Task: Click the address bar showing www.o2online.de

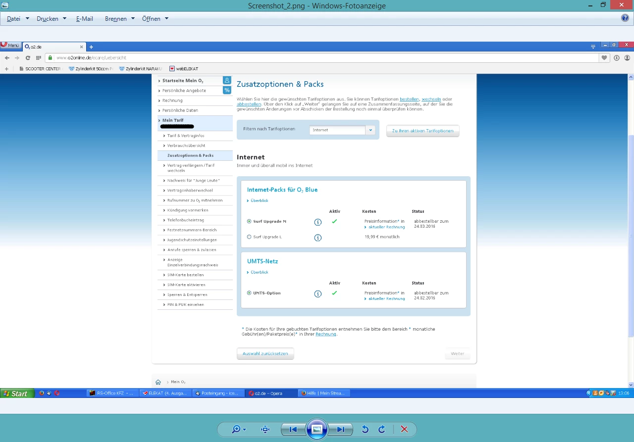Action: tap(322, 58)
